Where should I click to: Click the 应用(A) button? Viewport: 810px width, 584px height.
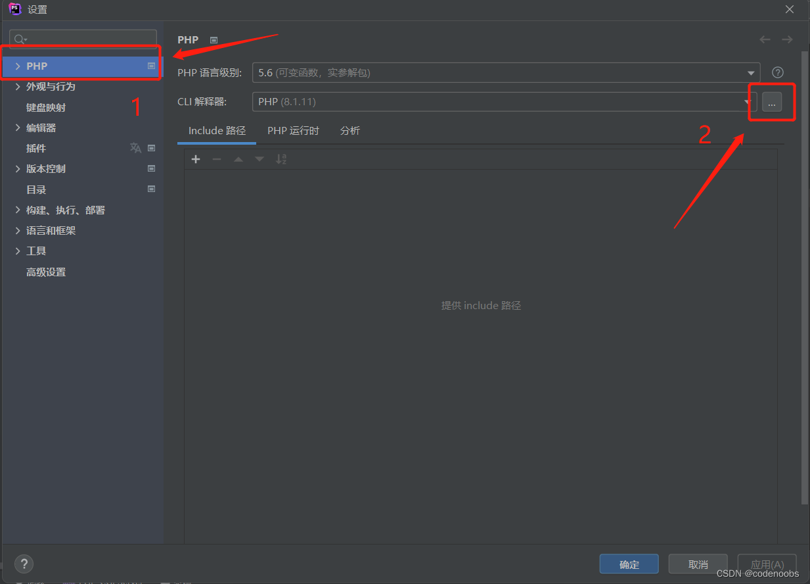coord(767,564)
